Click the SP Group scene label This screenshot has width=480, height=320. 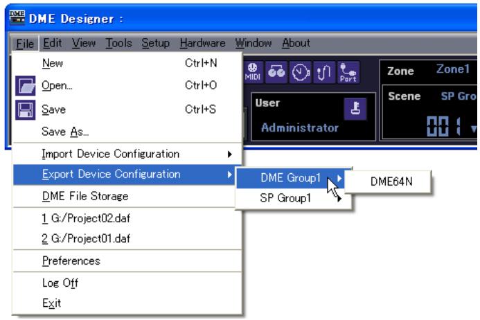click(459, 96)
